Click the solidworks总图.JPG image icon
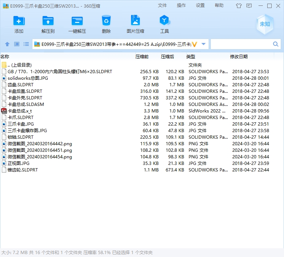Viewport: 284px width, 257px height. tap(4, 78)
